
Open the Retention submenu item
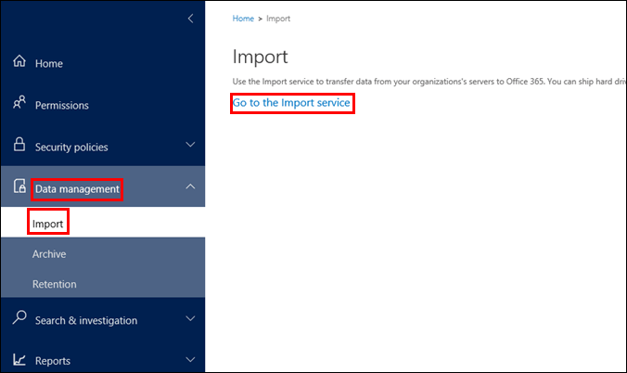(x=54, y=284)
